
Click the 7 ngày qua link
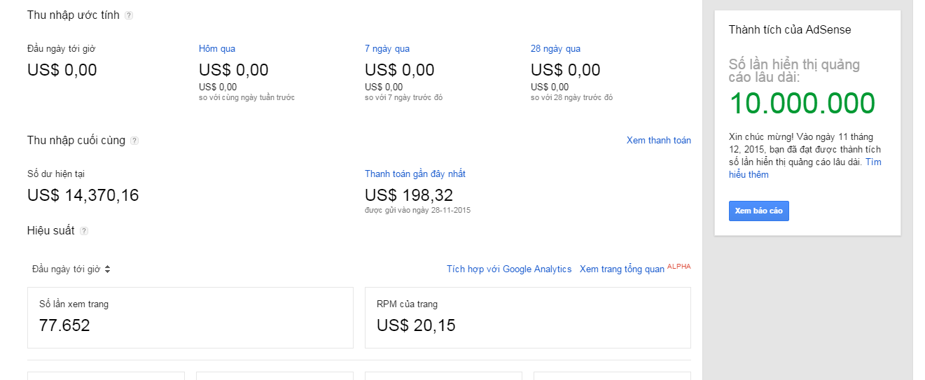(387, 49)
